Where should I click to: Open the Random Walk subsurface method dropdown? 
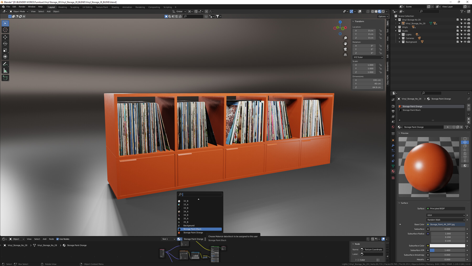tap(446, 220)
